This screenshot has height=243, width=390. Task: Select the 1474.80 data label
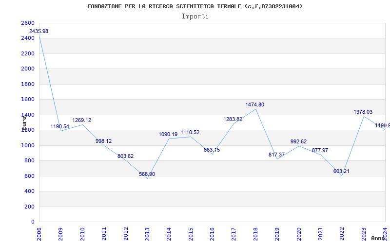pyautogui.click(x=254, y=104)
